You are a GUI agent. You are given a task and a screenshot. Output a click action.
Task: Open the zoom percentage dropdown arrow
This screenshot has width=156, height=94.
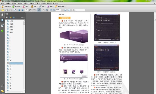point(61,10)
